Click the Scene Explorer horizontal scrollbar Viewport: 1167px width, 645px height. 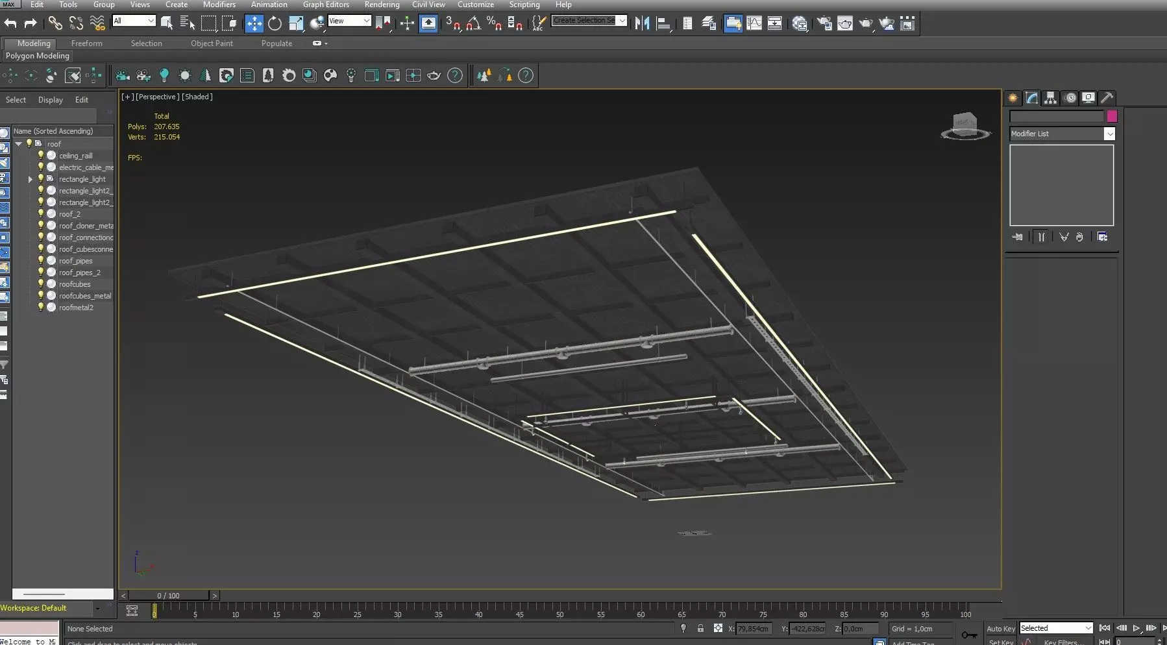tap(63, 594)
